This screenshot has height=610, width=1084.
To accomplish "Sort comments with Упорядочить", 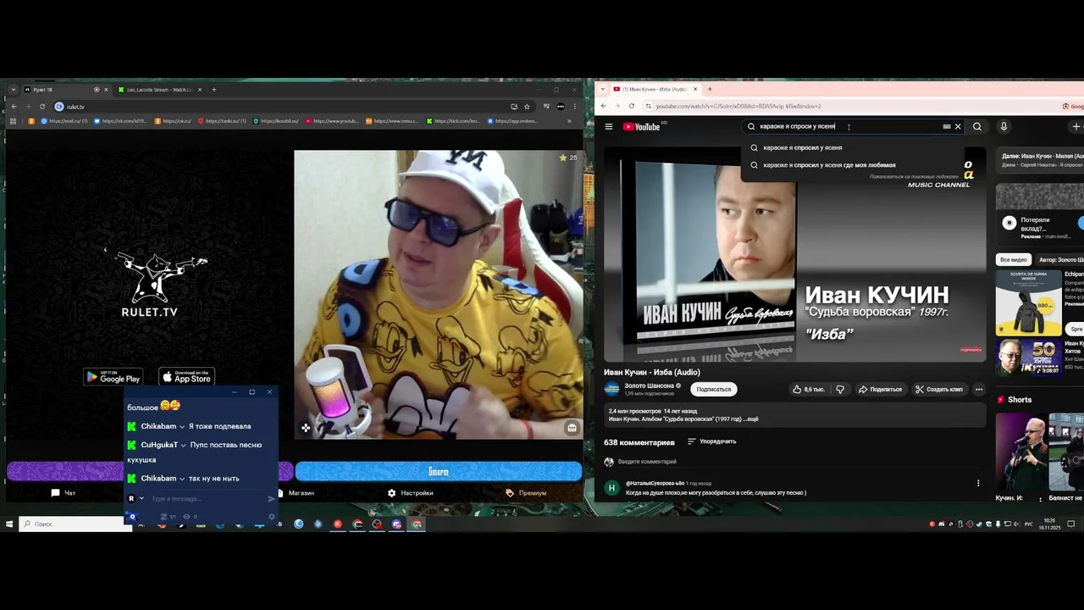I will (x=711, y=441).
